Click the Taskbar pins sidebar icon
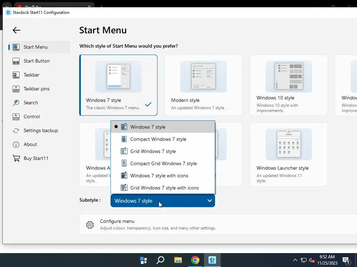This screenshot has width=357, height=267. (x=16, y=89)
